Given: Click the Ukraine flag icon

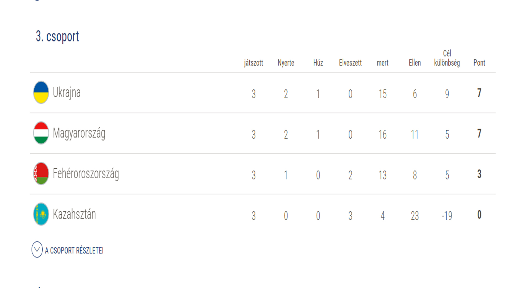Looking at the screenshot, I should [41, 92].
